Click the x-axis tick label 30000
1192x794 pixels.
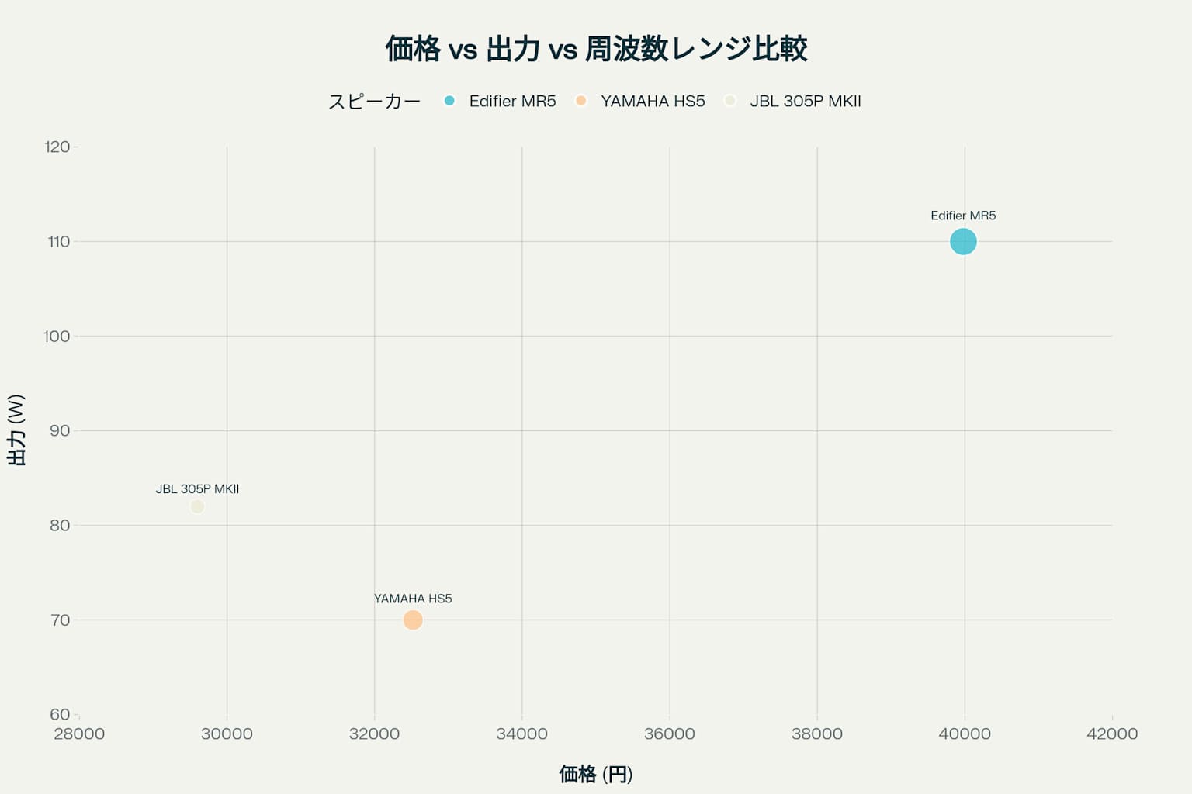227,734
